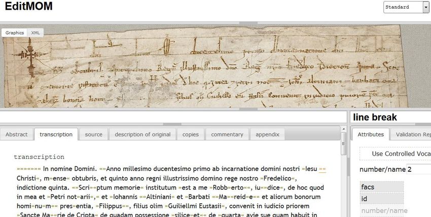Select the transcription tab
The image size is (431, 217).
tap(56, 134)
